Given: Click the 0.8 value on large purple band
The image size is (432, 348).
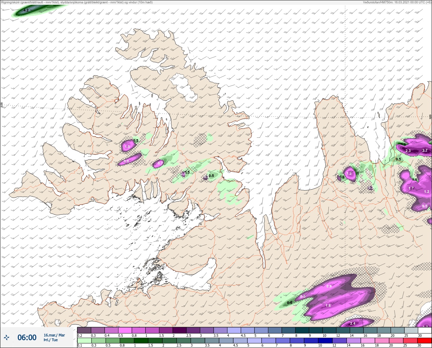Looking at the screenshot, I should (329, 286).
